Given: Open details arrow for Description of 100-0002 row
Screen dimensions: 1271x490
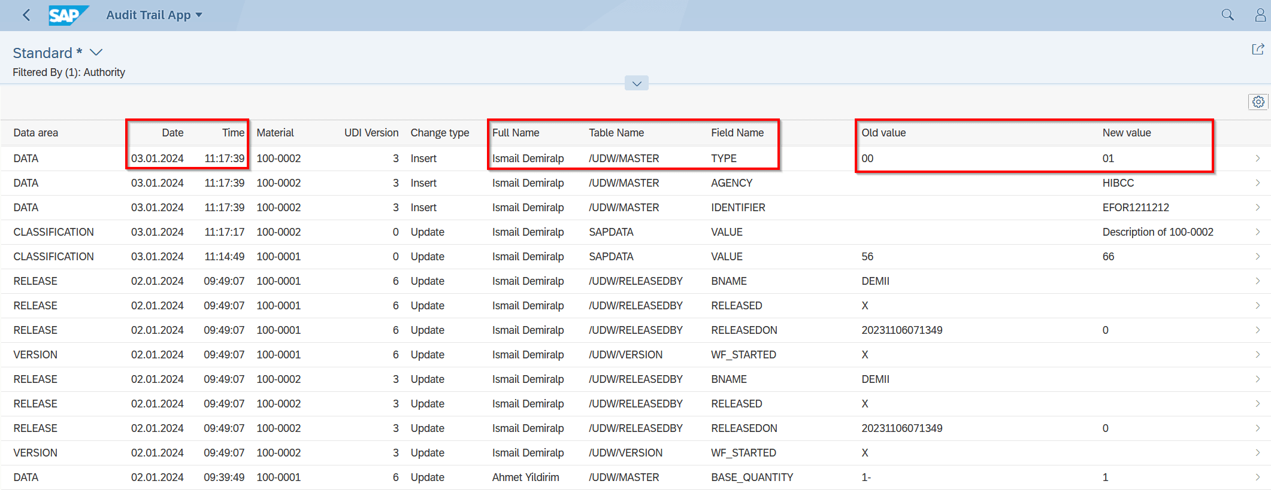Looking at the screenshot, I should [1258, 232].
